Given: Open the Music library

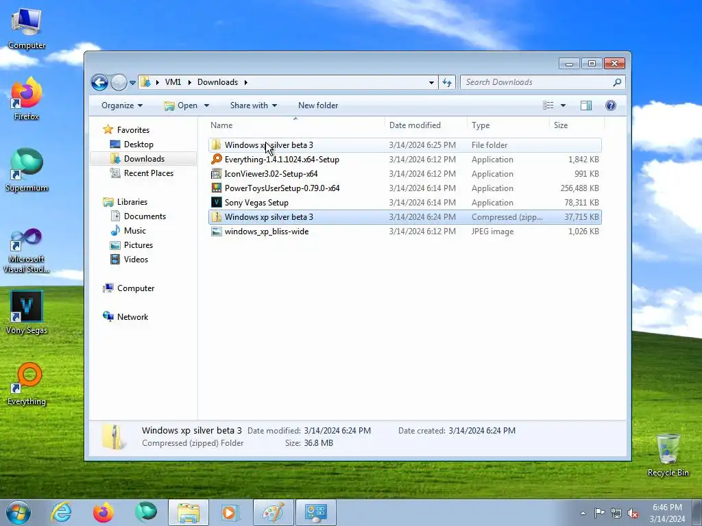Looking at the screenshot, I should point(135,231).
